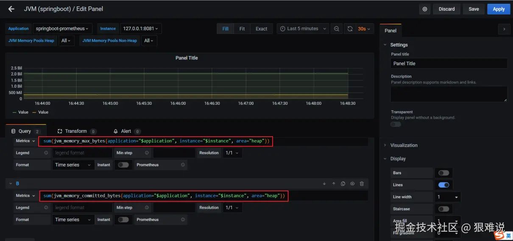Click the Discard button
The height and width of the screenshot is (241, 513).
447,9
